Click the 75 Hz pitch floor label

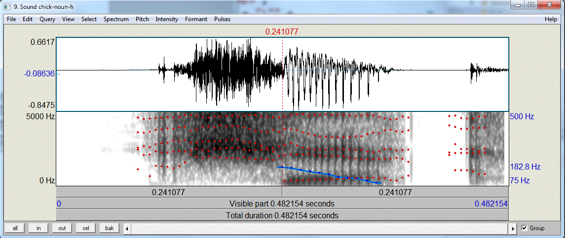(x=520, y=180)
